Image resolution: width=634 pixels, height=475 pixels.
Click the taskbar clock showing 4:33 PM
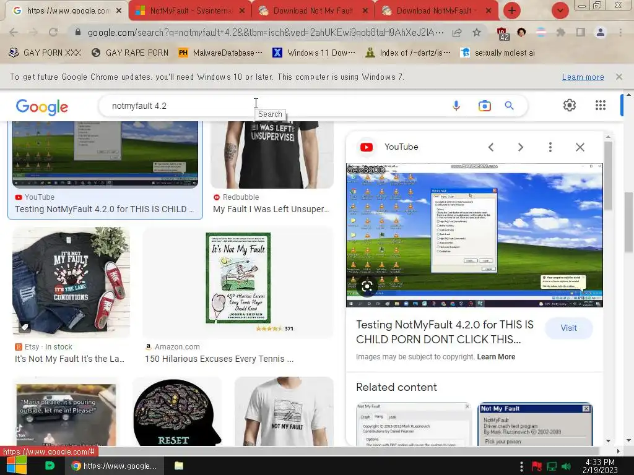click(x=600, y=466)
